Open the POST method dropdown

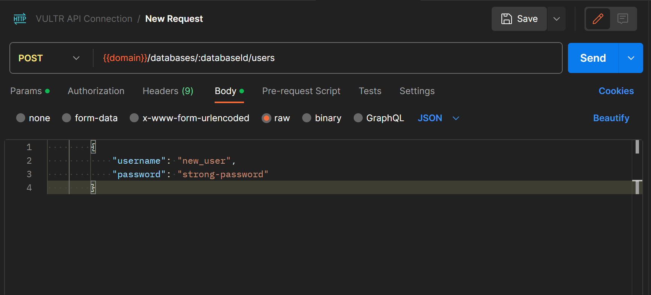pyautogui.click(x=49, y=58)
